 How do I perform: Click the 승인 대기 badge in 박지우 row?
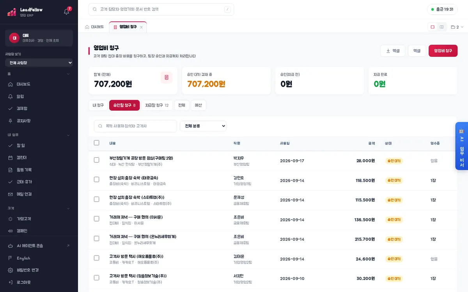pyautogui.click(x=394, y=160)
